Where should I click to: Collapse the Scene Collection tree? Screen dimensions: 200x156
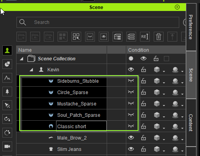point(22,59)
